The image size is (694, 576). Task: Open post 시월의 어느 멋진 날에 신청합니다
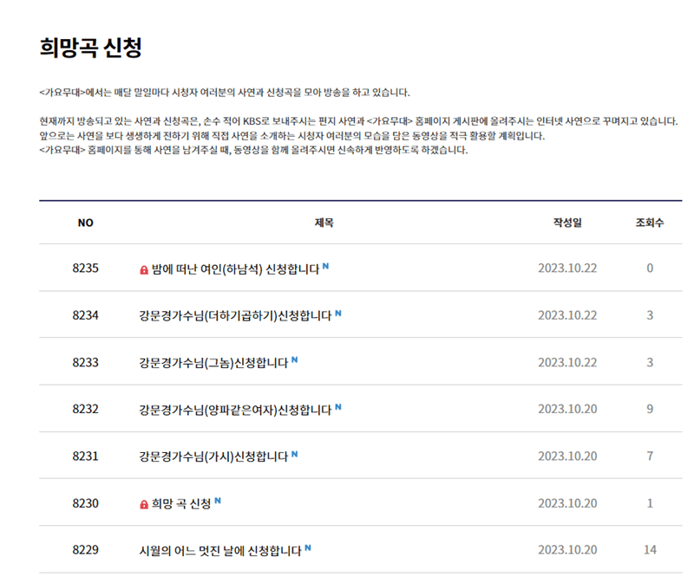point(220,550)
